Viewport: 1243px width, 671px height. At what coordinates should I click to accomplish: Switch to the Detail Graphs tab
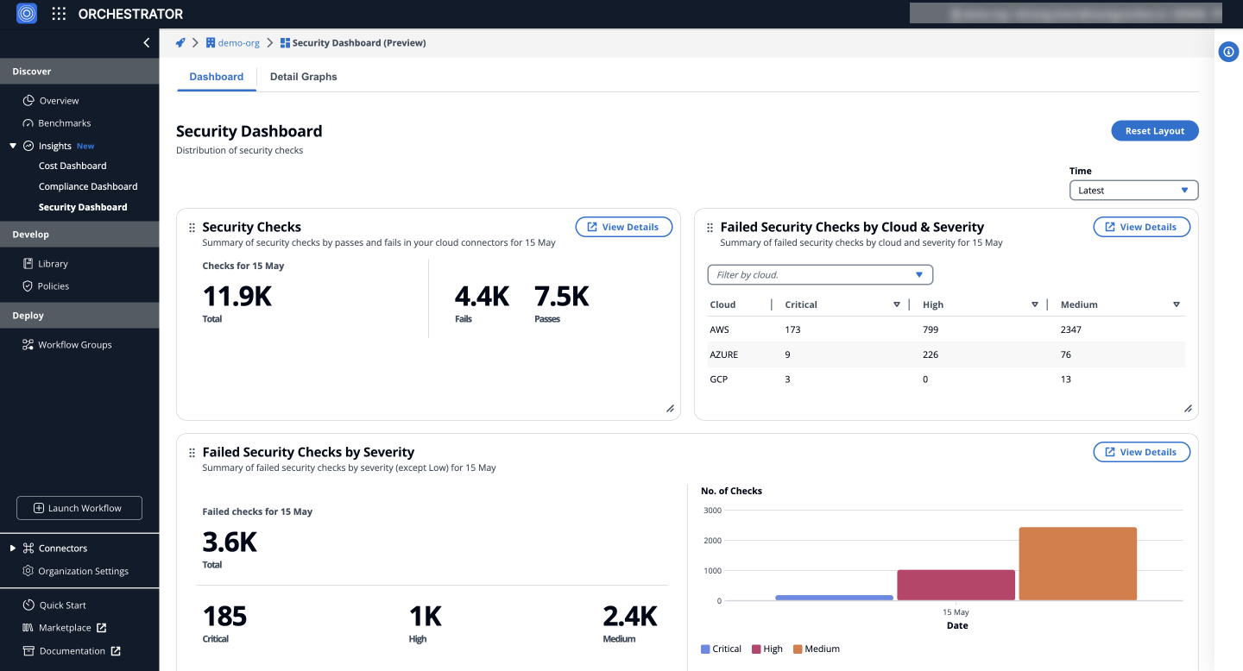[303, 76]
